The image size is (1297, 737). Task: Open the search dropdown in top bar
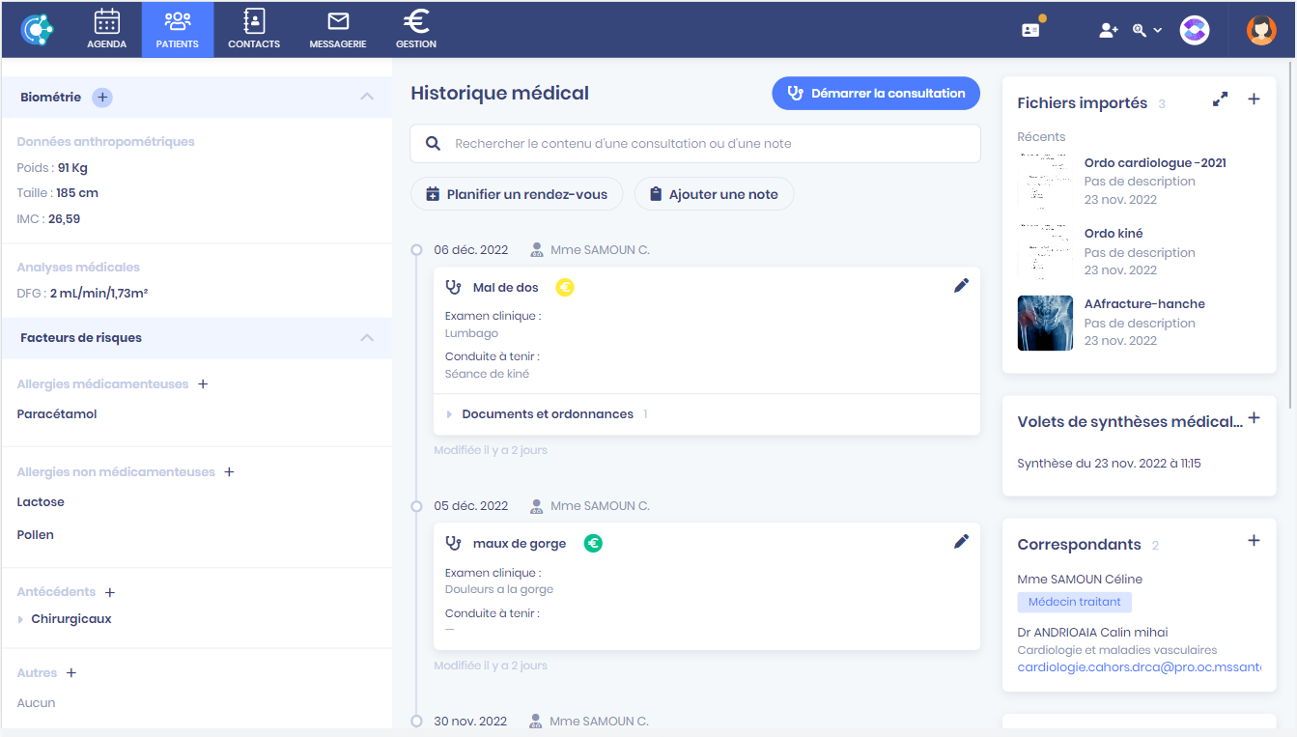coord(1146,30)
